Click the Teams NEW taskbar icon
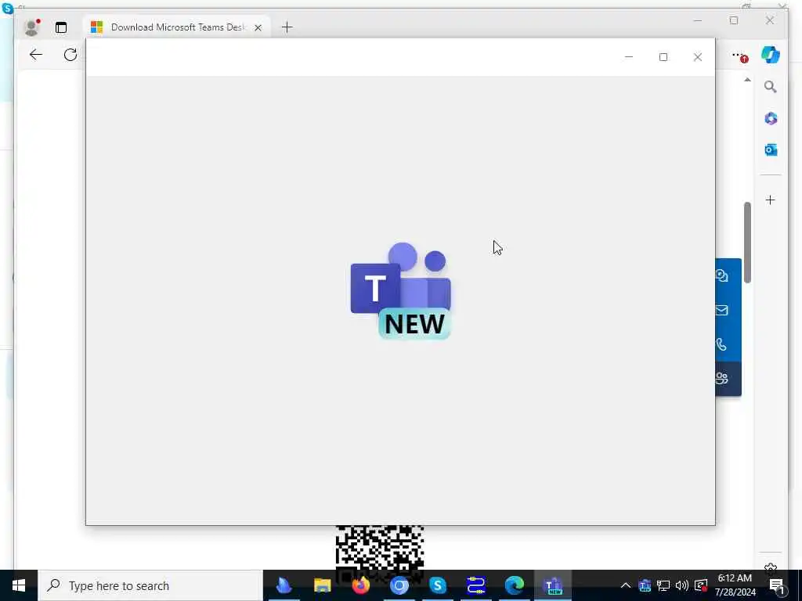The image size is (802, 601). coord(553,585)
